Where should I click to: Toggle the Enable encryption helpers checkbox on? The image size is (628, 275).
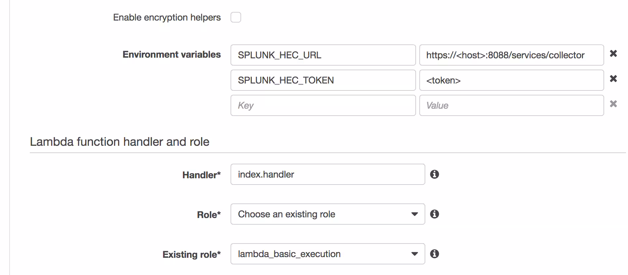pos(236,17)
